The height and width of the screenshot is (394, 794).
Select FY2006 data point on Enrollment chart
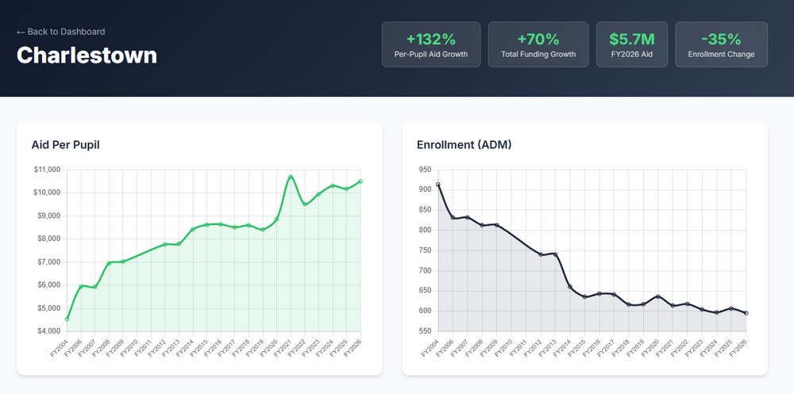click(453, 217)
